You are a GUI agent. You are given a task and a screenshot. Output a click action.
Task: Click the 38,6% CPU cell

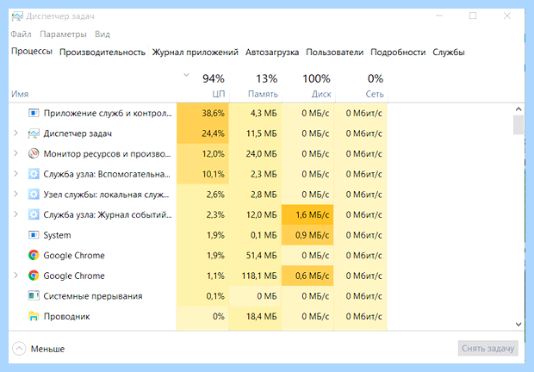[x=203, y=113]
